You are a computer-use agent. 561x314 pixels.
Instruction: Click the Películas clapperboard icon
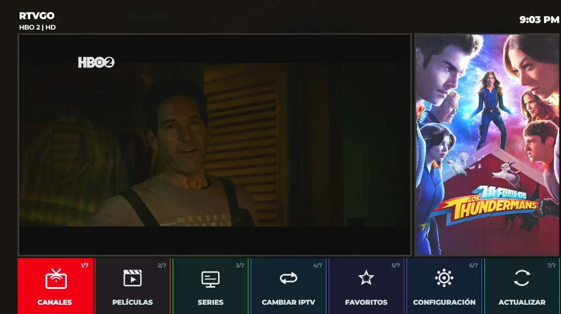click(x=133, y=278)
